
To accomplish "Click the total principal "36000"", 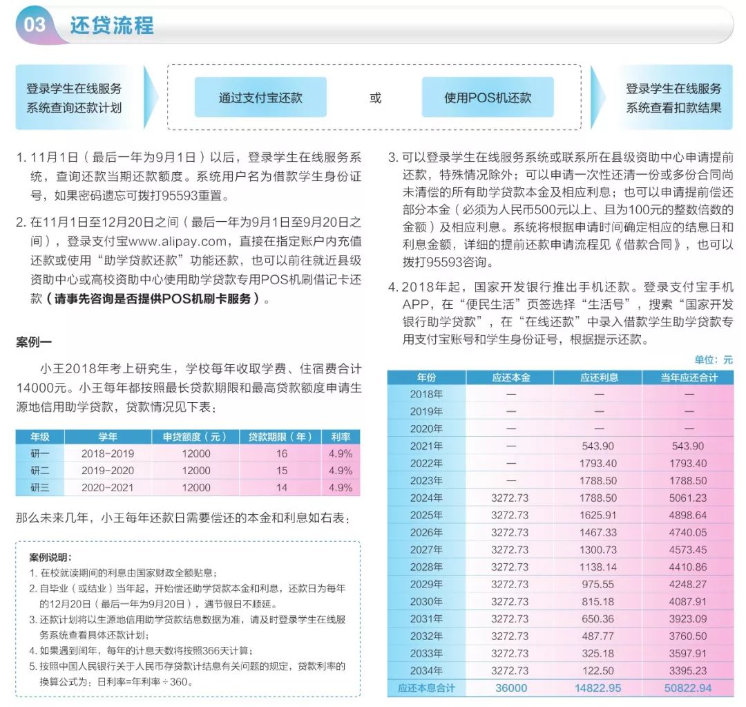I will [x=511, y=688].
